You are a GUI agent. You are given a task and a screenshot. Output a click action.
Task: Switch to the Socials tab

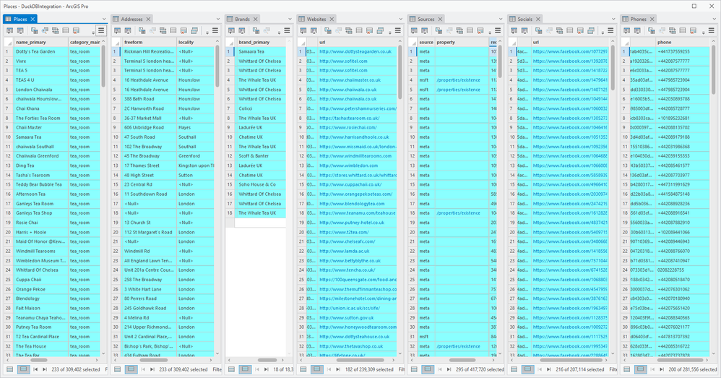524,19
